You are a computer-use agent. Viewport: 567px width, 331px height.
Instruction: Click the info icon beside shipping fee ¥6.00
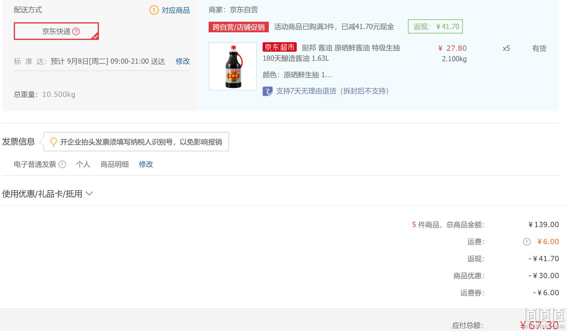coord(526,242)
